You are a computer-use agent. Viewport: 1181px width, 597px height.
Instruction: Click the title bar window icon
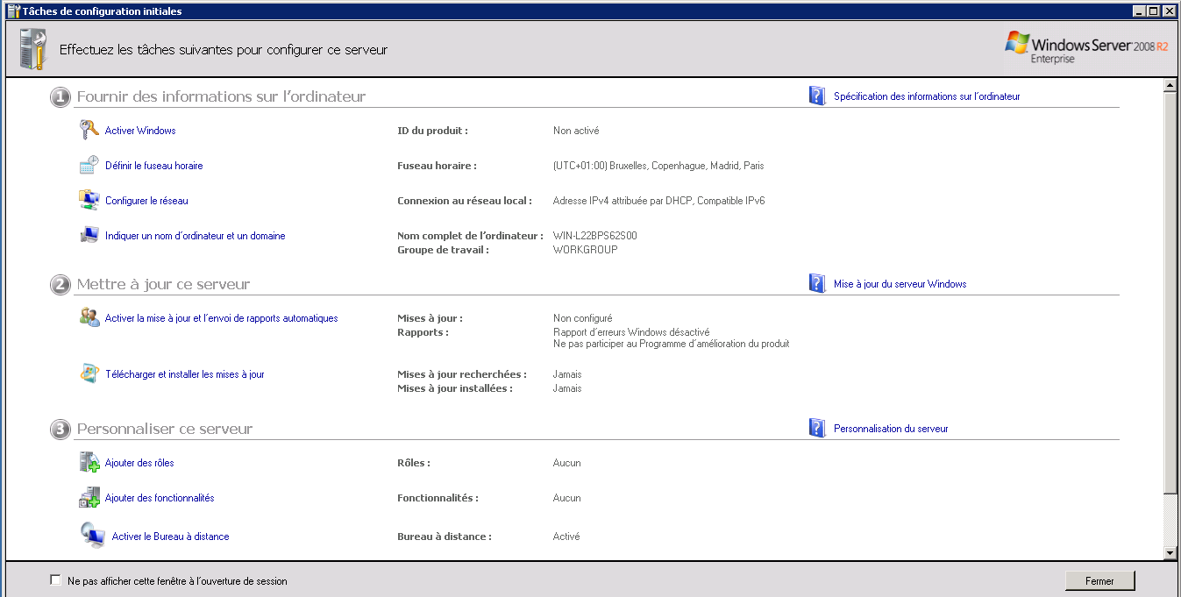tap(12, 11)
